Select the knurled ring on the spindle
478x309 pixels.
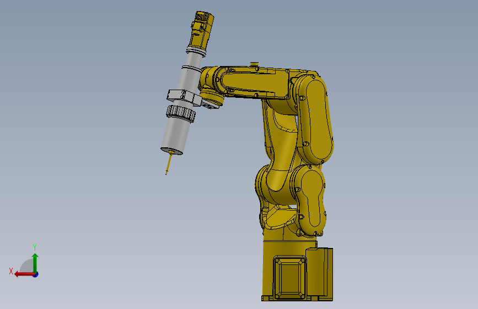click(x=181, y=113)
